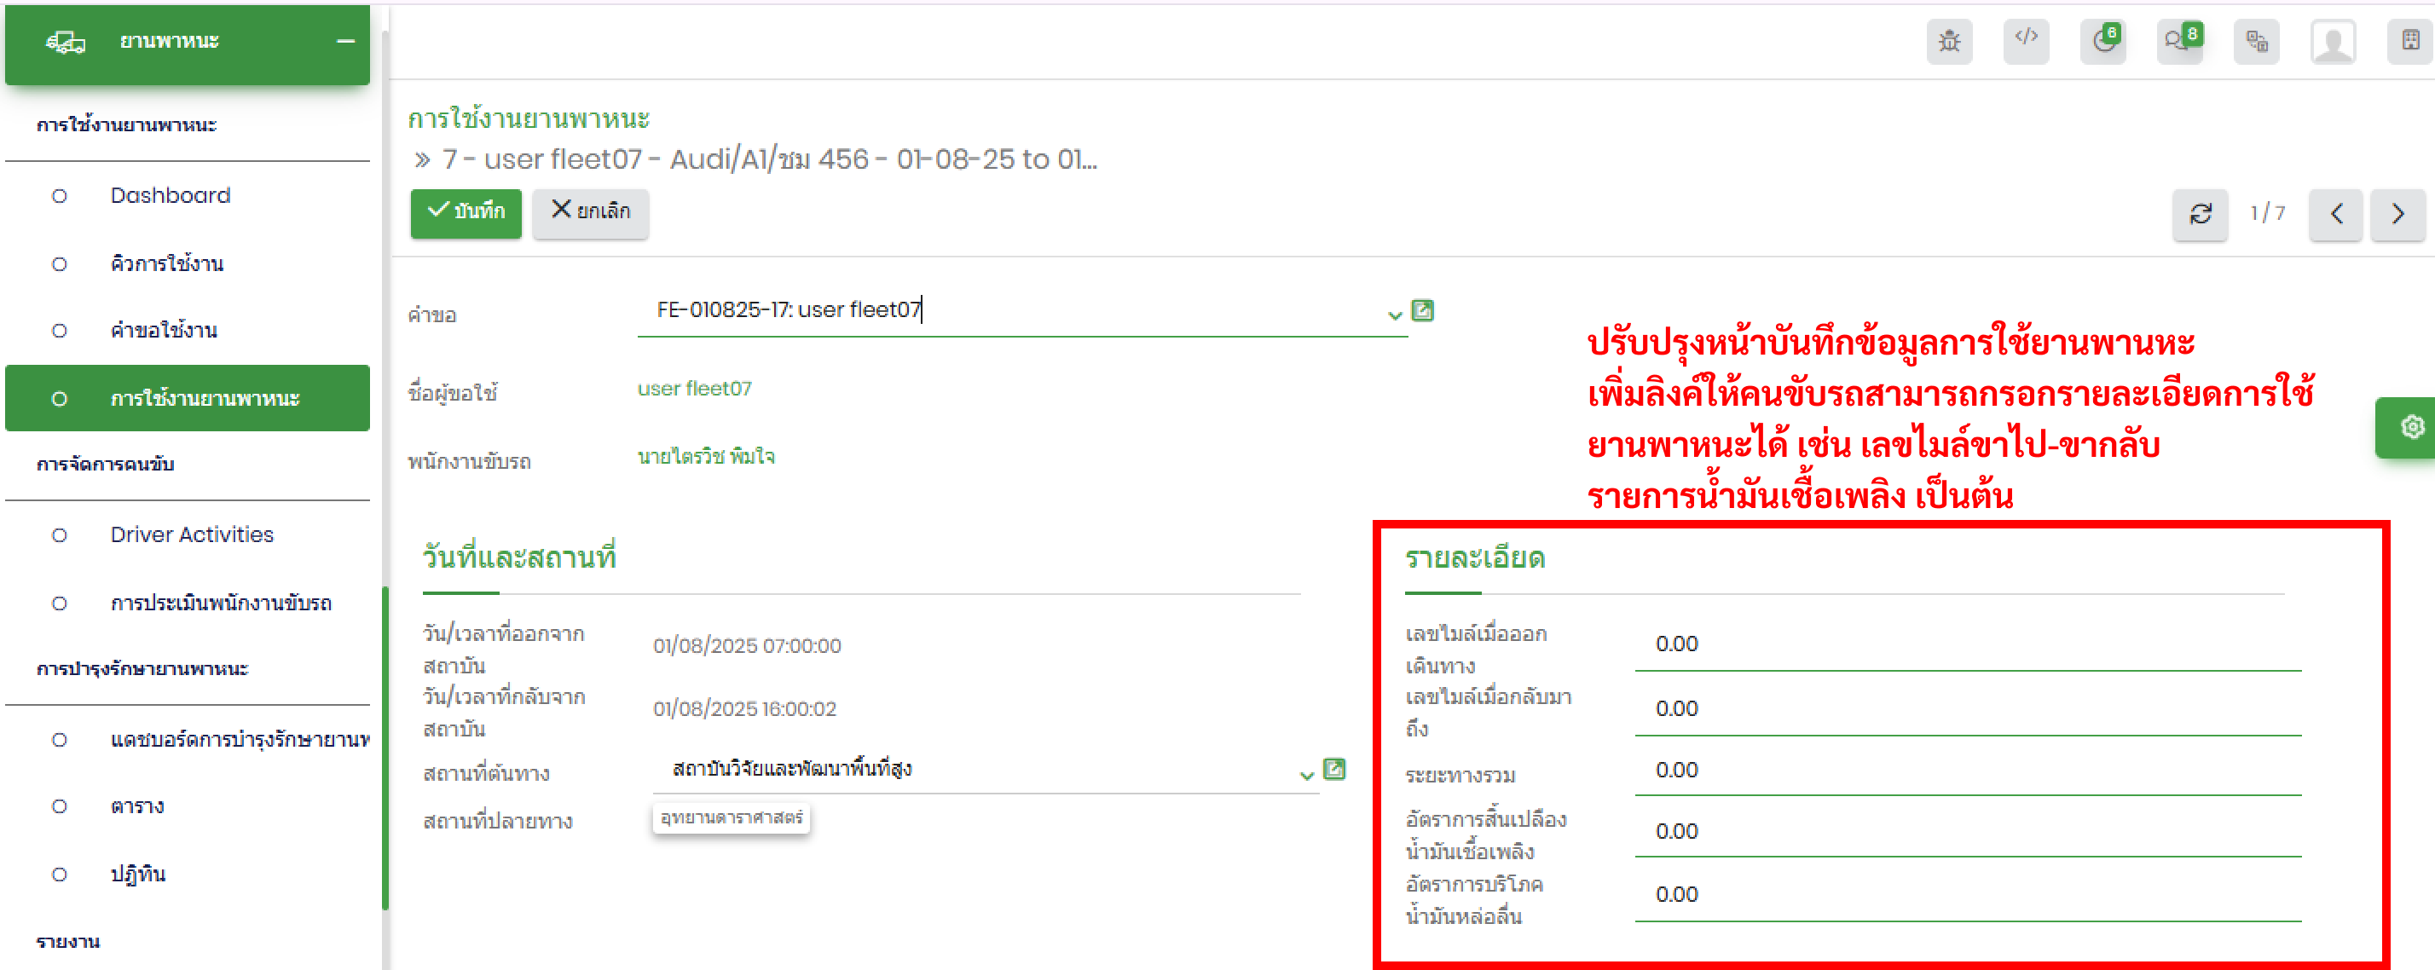Click the user avatar icon

(2332, 43)
